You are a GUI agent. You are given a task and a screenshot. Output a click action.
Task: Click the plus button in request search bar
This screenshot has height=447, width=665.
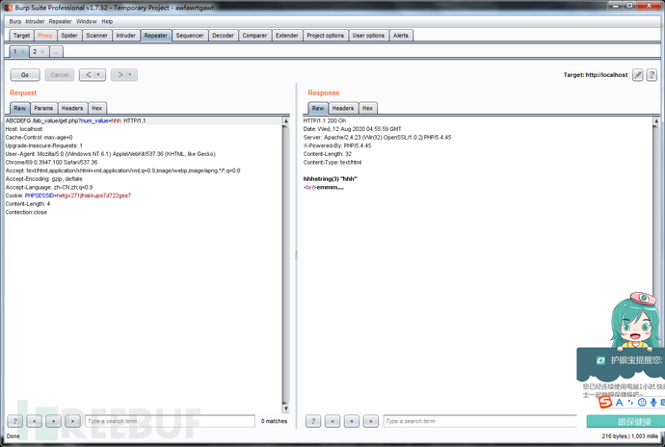click(x=53, y=421)
